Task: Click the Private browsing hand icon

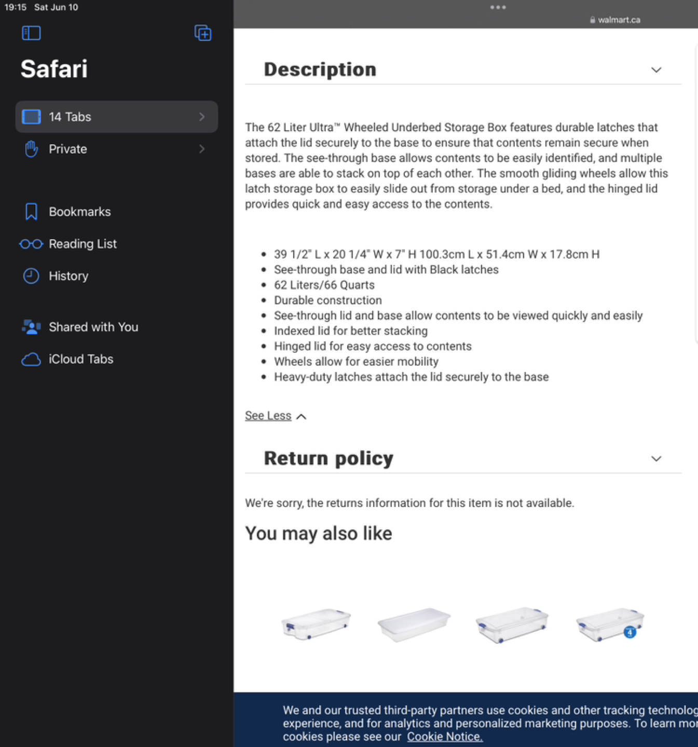Action: pyautogui.click(x=31, y=149)
